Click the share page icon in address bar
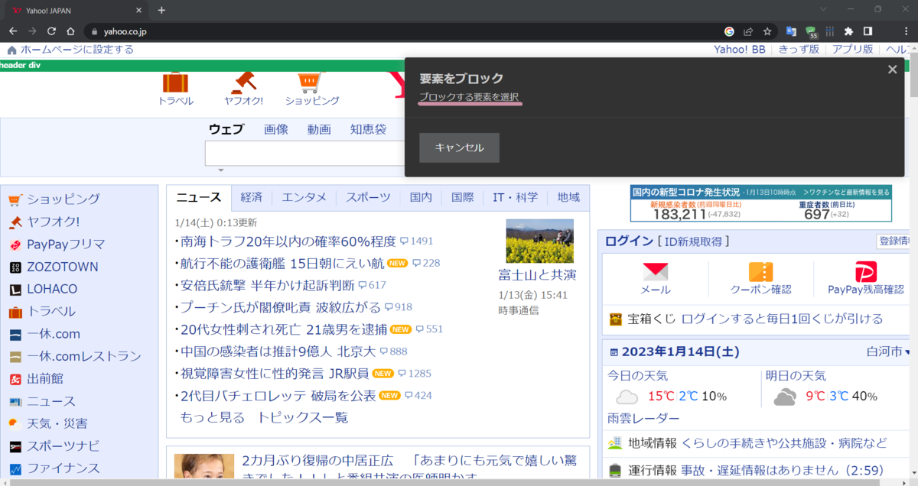The width and height of the screenshot is (918, 486). click(748, 31)
